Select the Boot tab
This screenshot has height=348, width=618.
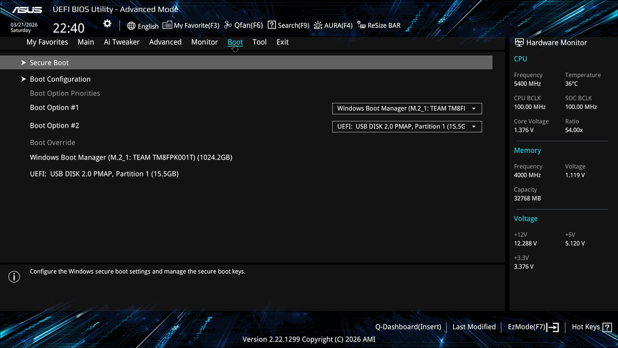pos(235,42)
